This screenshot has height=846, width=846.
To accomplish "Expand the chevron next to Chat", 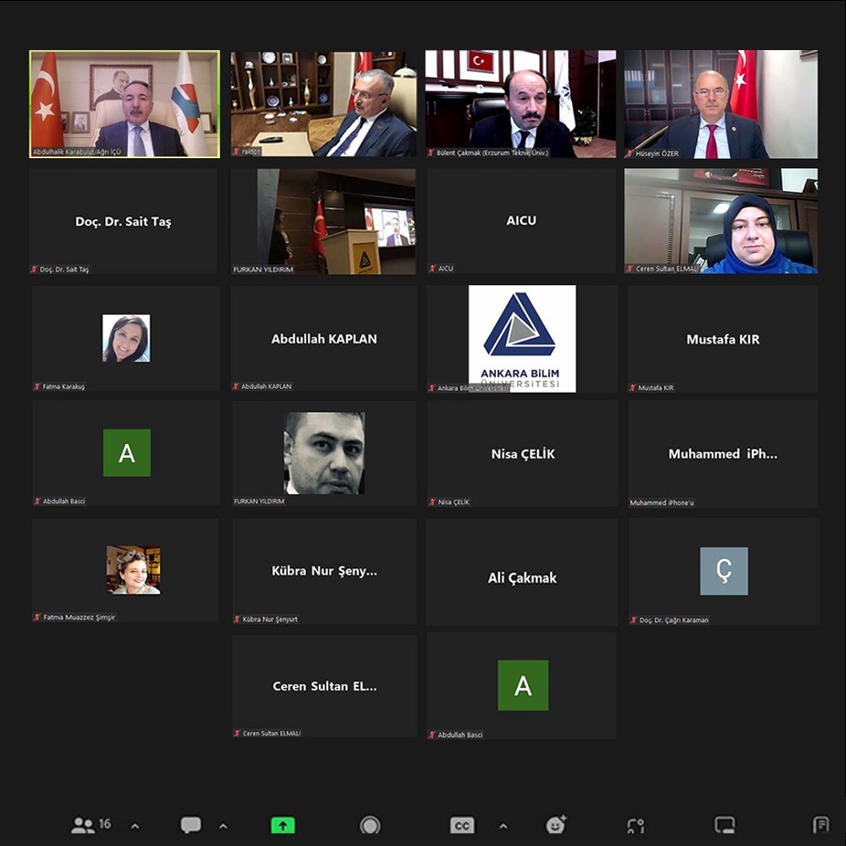I will coord(223,826).
